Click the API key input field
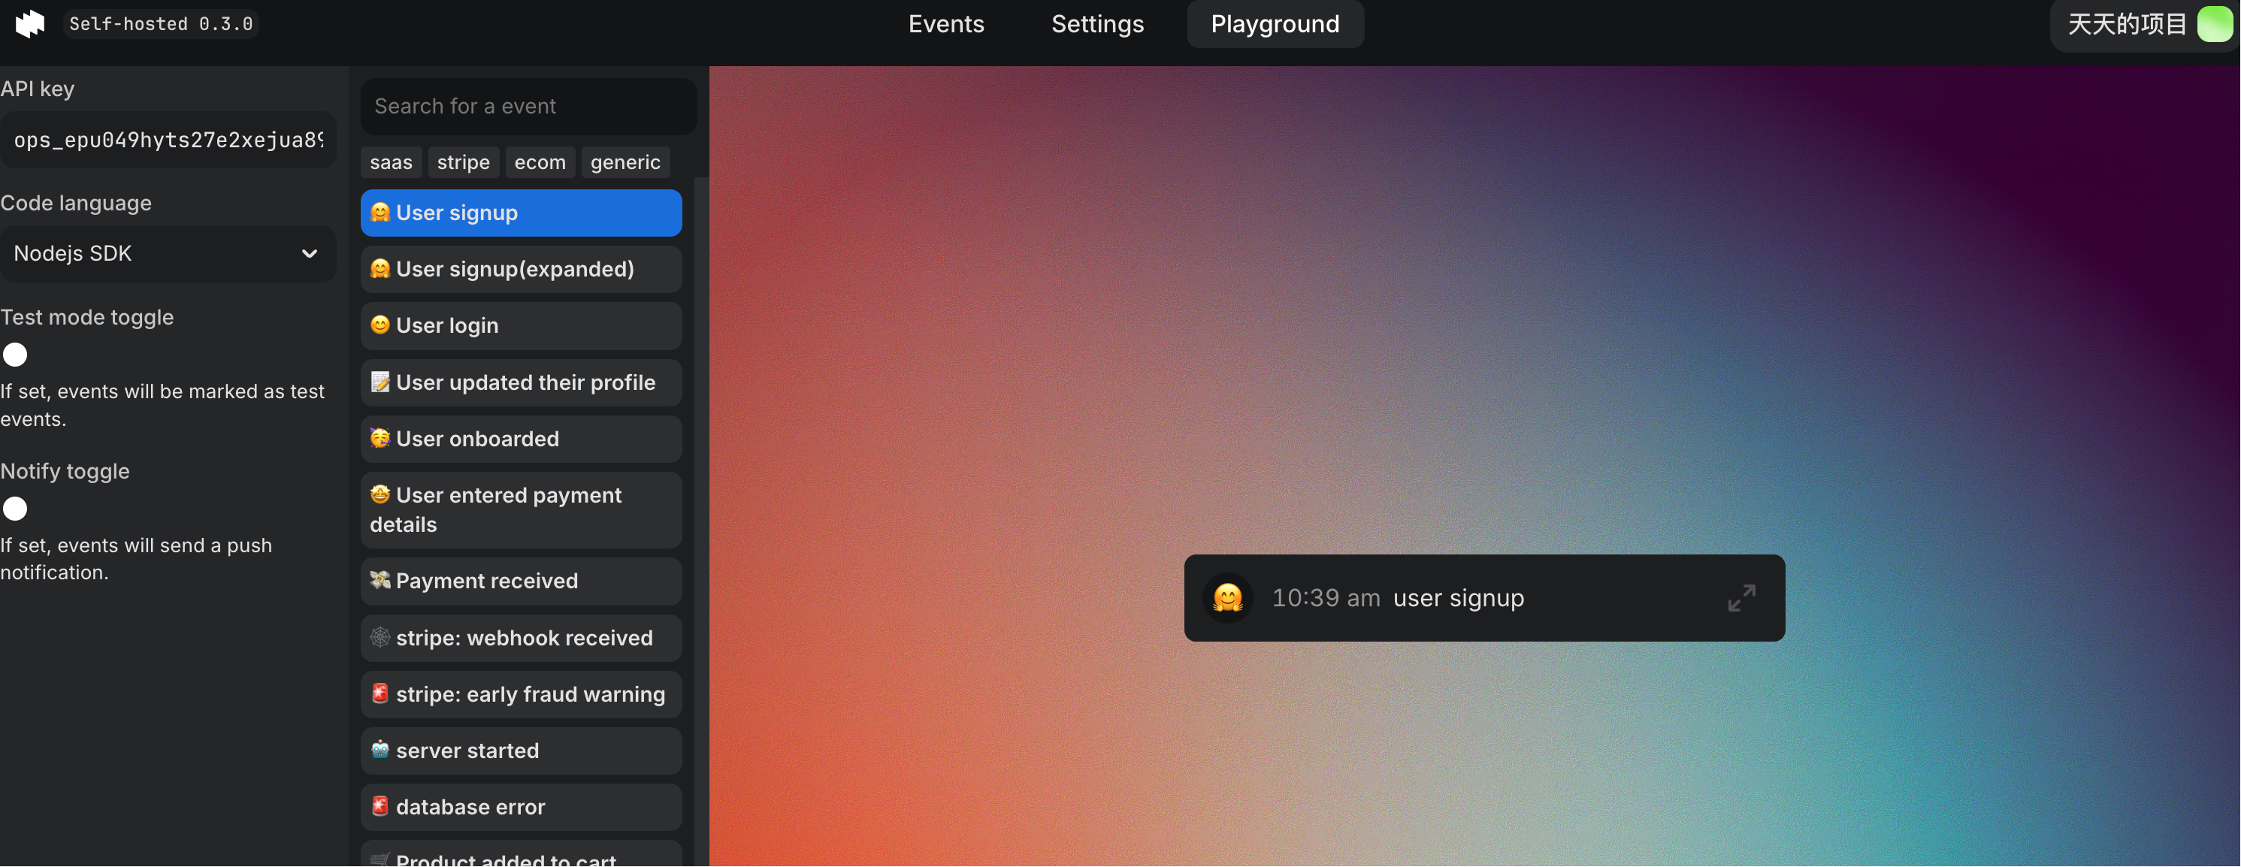 tap(168, 140)
